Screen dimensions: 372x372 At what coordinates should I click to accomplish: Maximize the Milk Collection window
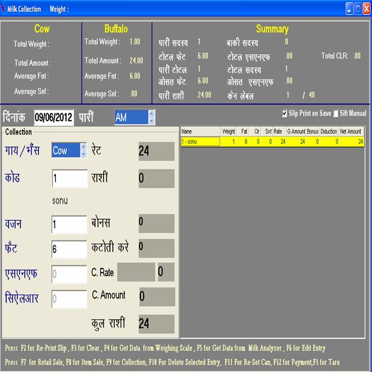[x=358, y=8]
